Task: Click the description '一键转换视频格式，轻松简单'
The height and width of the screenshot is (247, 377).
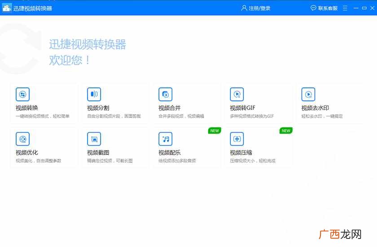Action: pos(43,116)
